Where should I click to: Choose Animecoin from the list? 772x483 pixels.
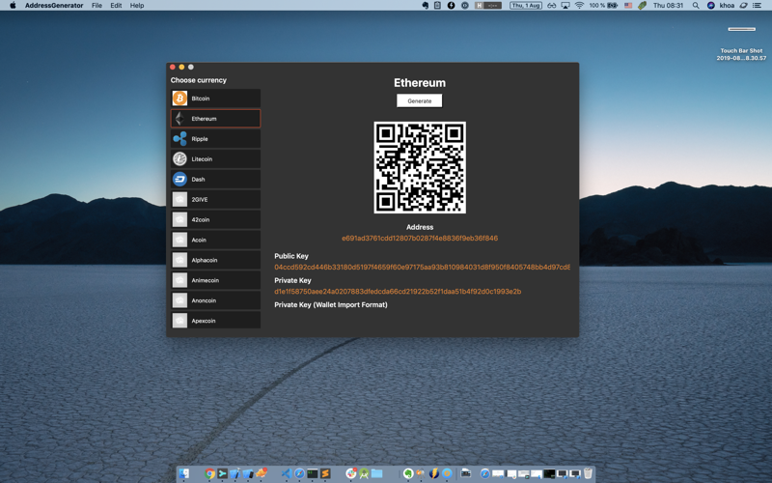215,280
